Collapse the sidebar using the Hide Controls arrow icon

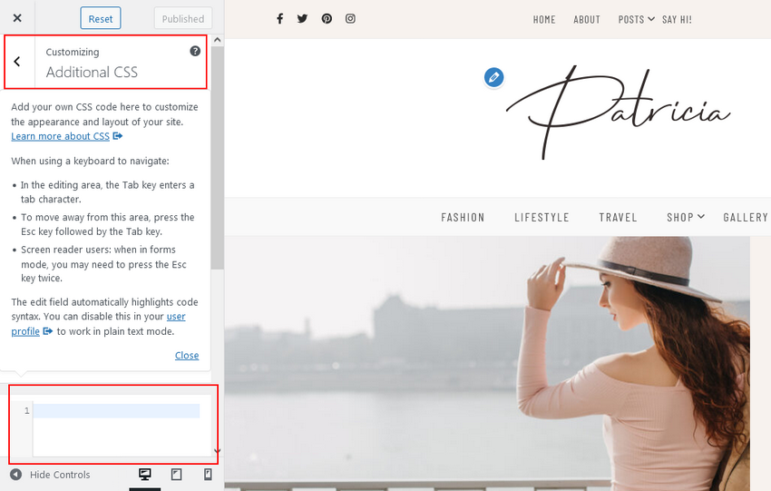(x=15, y=475)
